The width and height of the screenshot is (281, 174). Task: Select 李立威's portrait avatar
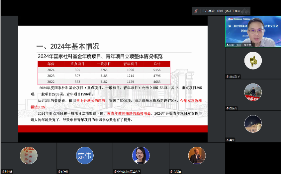[140, 155]
